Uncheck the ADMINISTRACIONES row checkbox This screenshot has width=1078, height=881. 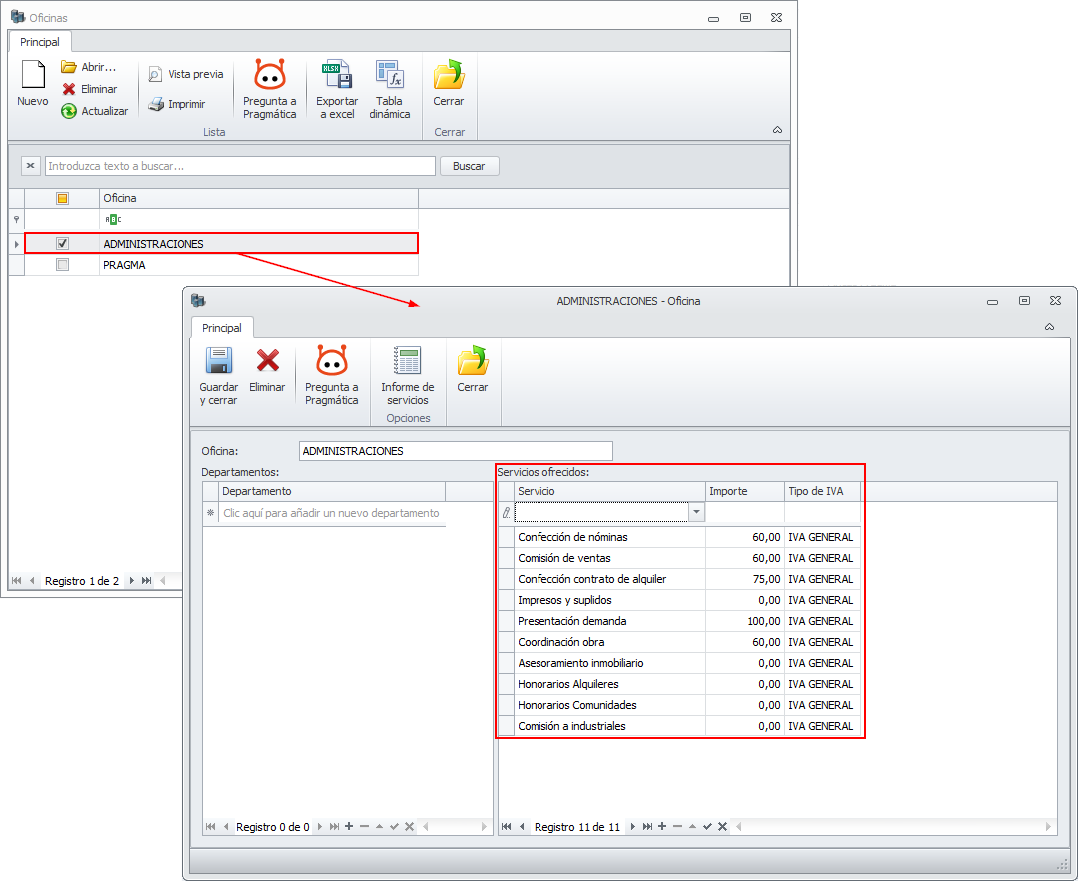pos(62,243)
